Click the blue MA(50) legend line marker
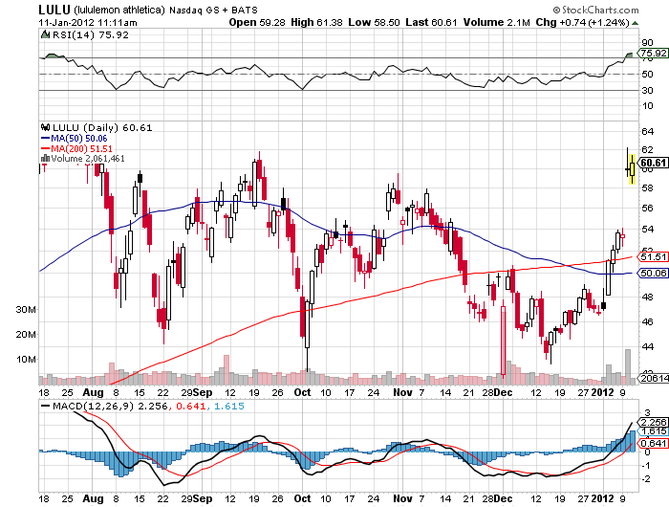 tap(45, 139)
